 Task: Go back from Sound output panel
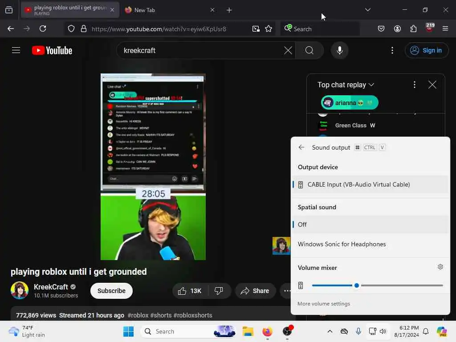(301, 147)
